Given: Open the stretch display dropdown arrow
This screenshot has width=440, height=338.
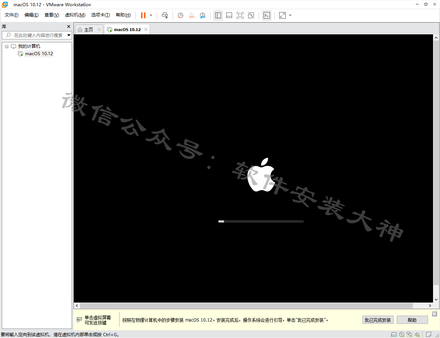Looking at the screenshot, I should click(x=290, y=15).
